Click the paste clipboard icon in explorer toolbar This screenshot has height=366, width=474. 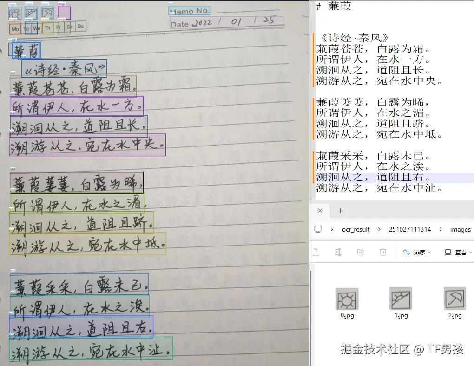[316, 252]
